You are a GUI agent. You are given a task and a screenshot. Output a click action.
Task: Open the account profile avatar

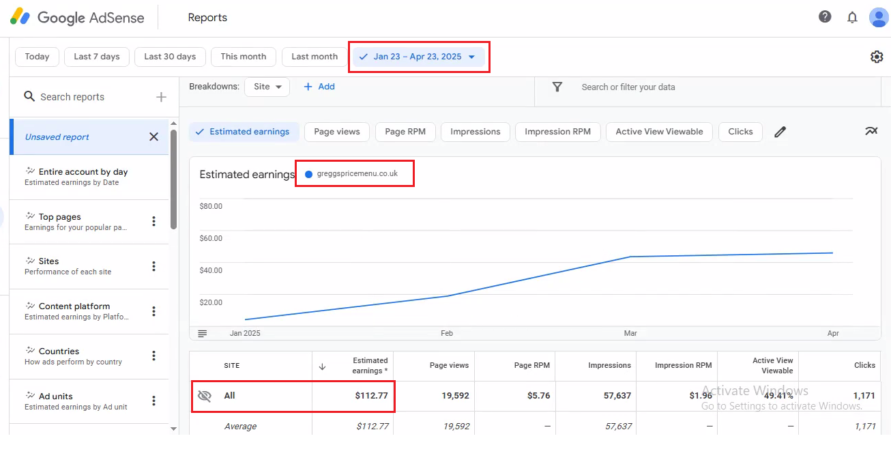(879, 17)
